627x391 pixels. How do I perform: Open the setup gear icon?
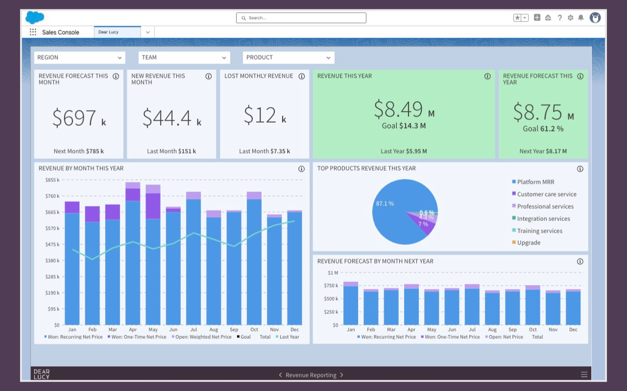tap(570, 18)
